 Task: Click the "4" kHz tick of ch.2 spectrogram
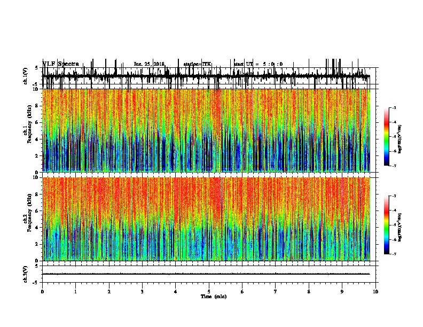pyautogui.click(x=37, y=228)
